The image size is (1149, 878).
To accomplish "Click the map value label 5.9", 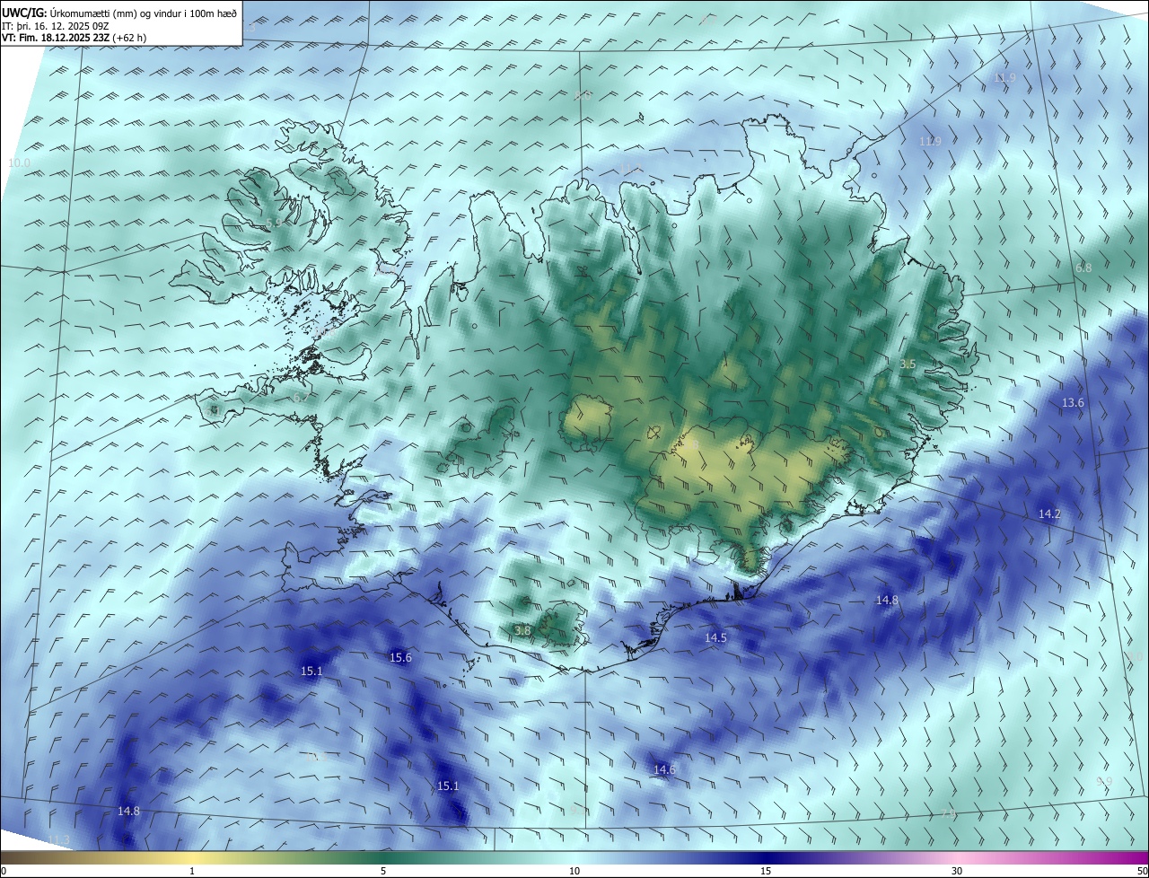I will (x=274, y=222).
